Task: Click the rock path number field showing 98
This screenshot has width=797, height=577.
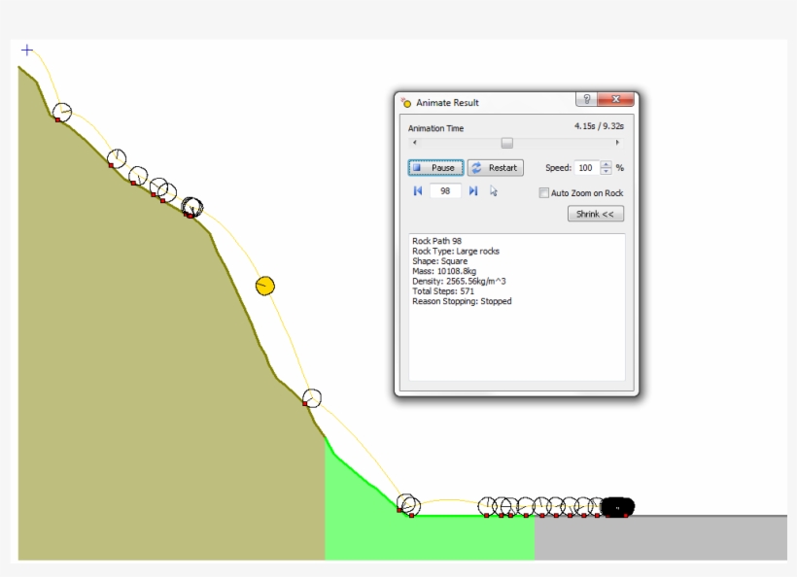Action: pyautogui.click(x=446, y=190)
